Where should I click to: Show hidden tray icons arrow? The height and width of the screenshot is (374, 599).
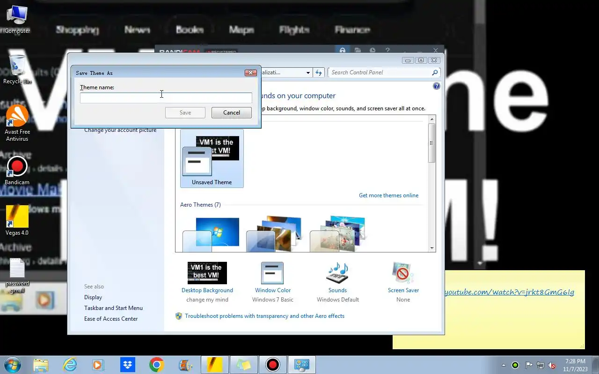click(504, 365)
